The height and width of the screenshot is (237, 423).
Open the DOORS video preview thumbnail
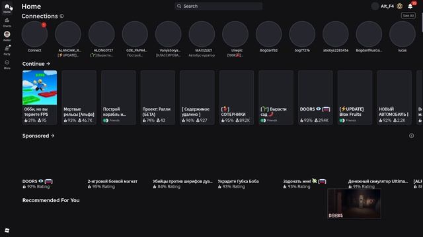tap(354, 204)
